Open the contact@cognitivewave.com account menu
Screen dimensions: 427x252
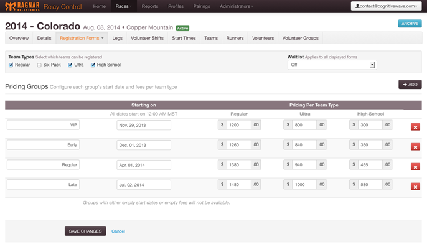[x=386, y=6]
